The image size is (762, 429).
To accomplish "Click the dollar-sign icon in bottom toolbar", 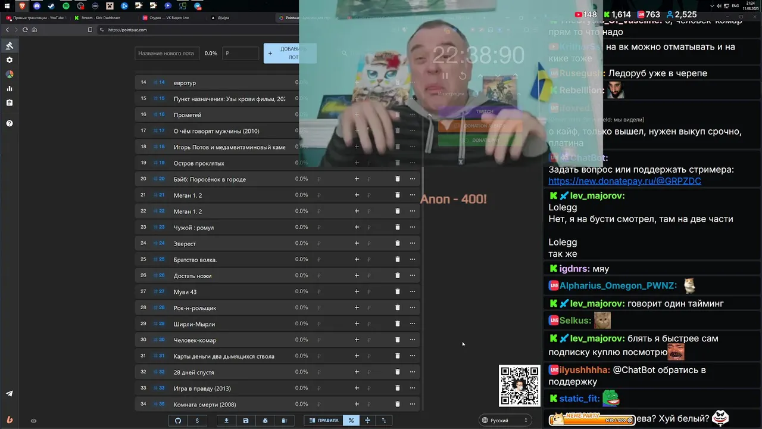I will (197, 421).
